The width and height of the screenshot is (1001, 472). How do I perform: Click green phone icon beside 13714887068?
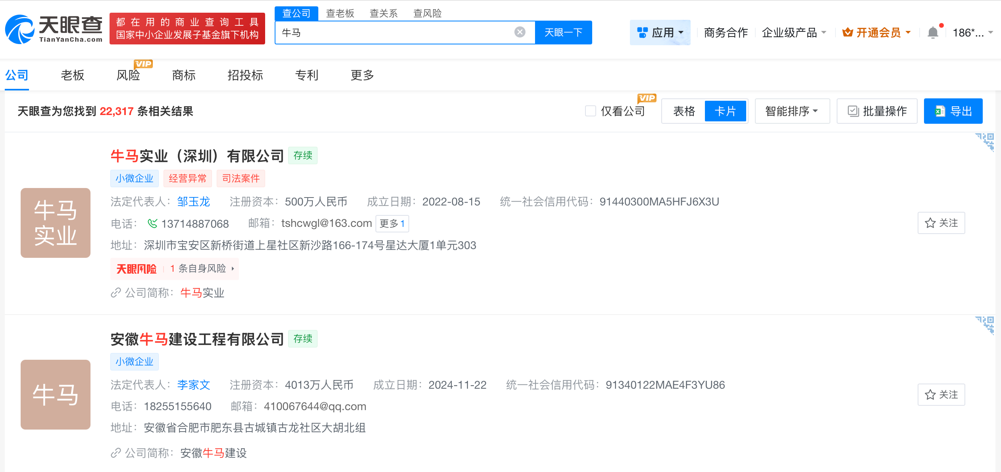point(152,224)
